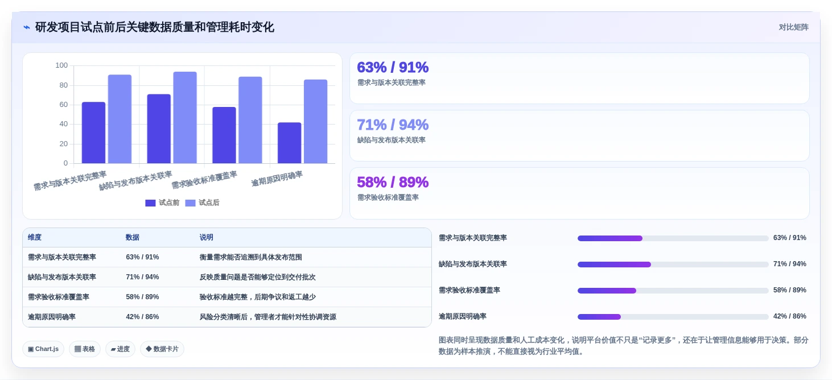Click the 试点后 bar for 需求与版本关联完整率
Viewport: 832px width, 380px height.
(120, 119)
